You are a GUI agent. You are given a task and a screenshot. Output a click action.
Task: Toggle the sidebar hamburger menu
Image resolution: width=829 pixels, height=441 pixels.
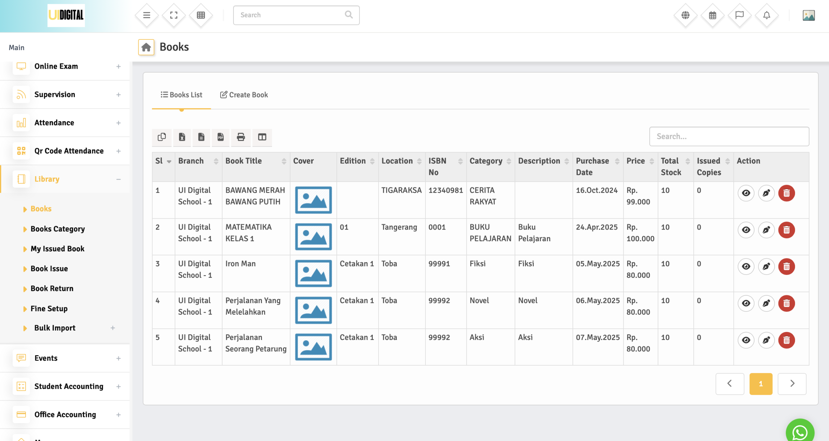coord(147,15)
